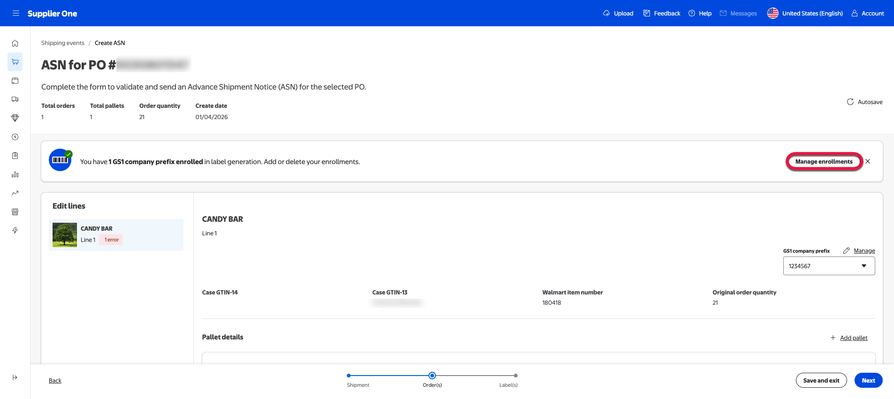Open the GS1 company prefix dropdown
Screen dimensions: 894x399
click(x=828, y=266)
